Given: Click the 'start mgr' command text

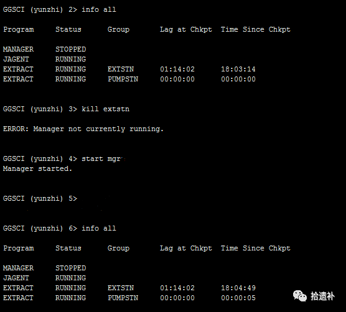Looking at the screenshot, I should pyautogui.click(x=101, y=158).
